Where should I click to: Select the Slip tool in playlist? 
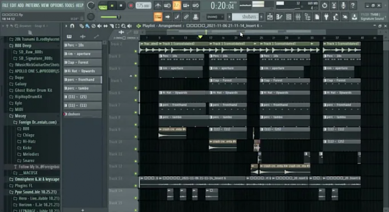(105, 26)
